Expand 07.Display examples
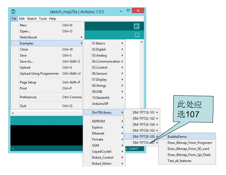The width and height of the screenshot is (226, 175). [104, 80]
